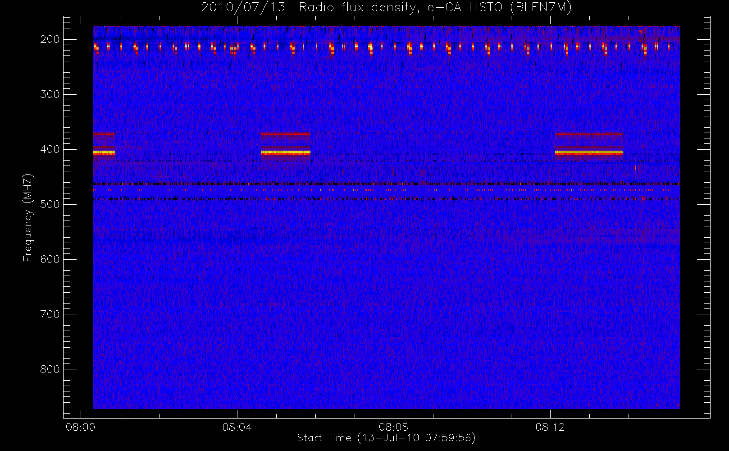Select the 08:04 time tick label
729x451 pixels.
point(237,427)
